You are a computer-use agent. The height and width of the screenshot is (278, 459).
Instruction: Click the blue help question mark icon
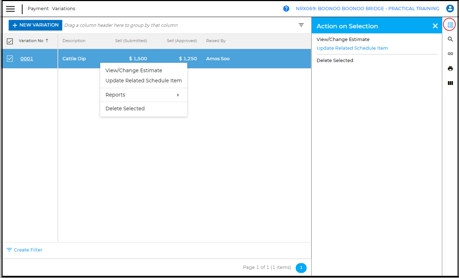(x=286, y=9)
